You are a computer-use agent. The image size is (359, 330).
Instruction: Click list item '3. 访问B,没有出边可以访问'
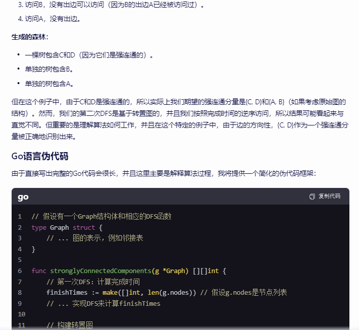(111, 5)
